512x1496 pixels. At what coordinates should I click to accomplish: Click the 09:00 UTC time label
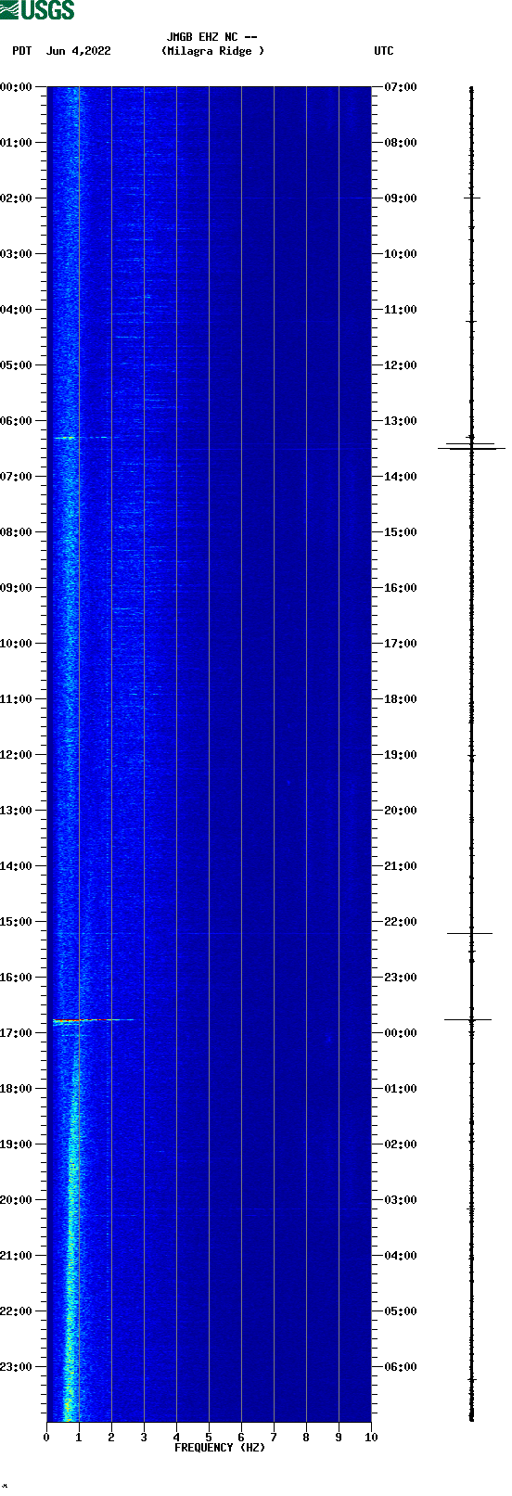(x=401, y=198)
